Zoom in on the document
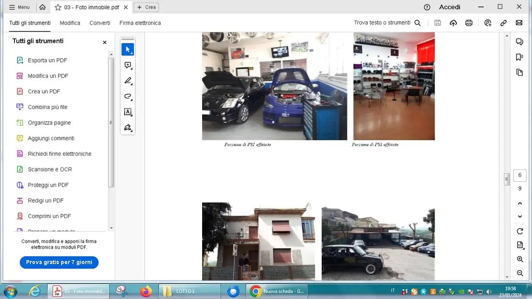The width and height of the screenshot is (532, 299). point(520,259)
